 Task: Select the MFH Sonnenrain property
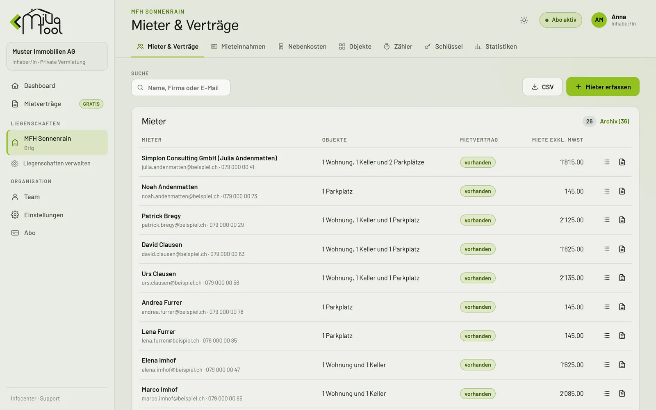click(57, 143)
